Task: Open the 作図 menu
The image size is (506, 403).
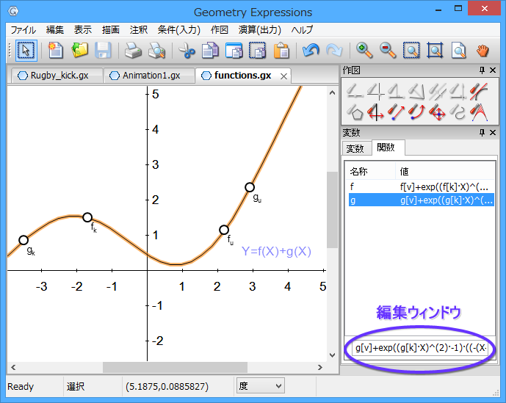Action: 220,30
